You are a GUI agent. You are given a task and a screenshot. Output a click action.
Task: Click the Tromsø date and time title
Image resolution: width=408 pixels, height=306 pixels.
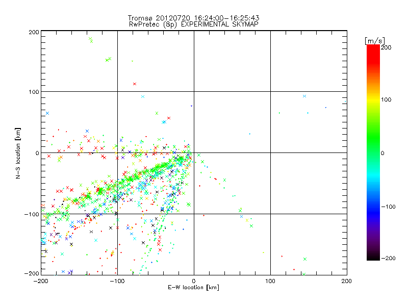click(193, 16)
